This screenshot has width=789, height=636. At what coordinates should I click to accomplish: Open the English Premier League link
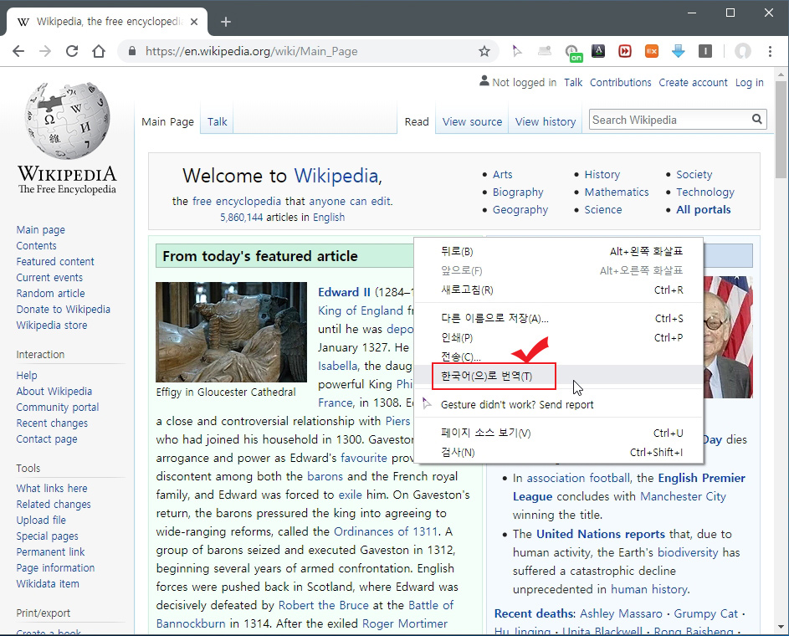[701, 478]
